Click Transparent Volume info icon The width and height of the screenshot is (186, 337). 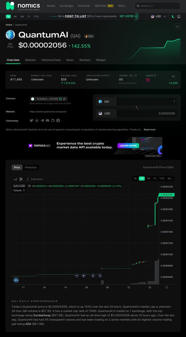136,75
